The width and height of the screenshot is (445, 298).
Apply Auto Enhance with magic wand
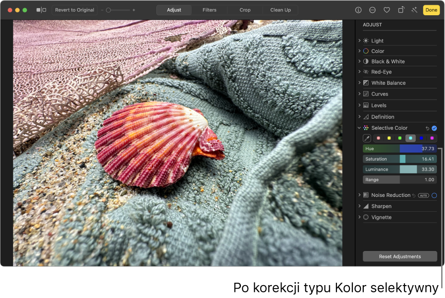point(414,10)
